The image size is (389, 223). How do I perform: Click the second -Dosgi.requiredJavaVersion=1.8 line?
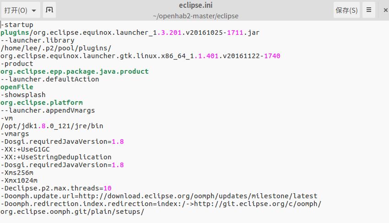[62, 165]
